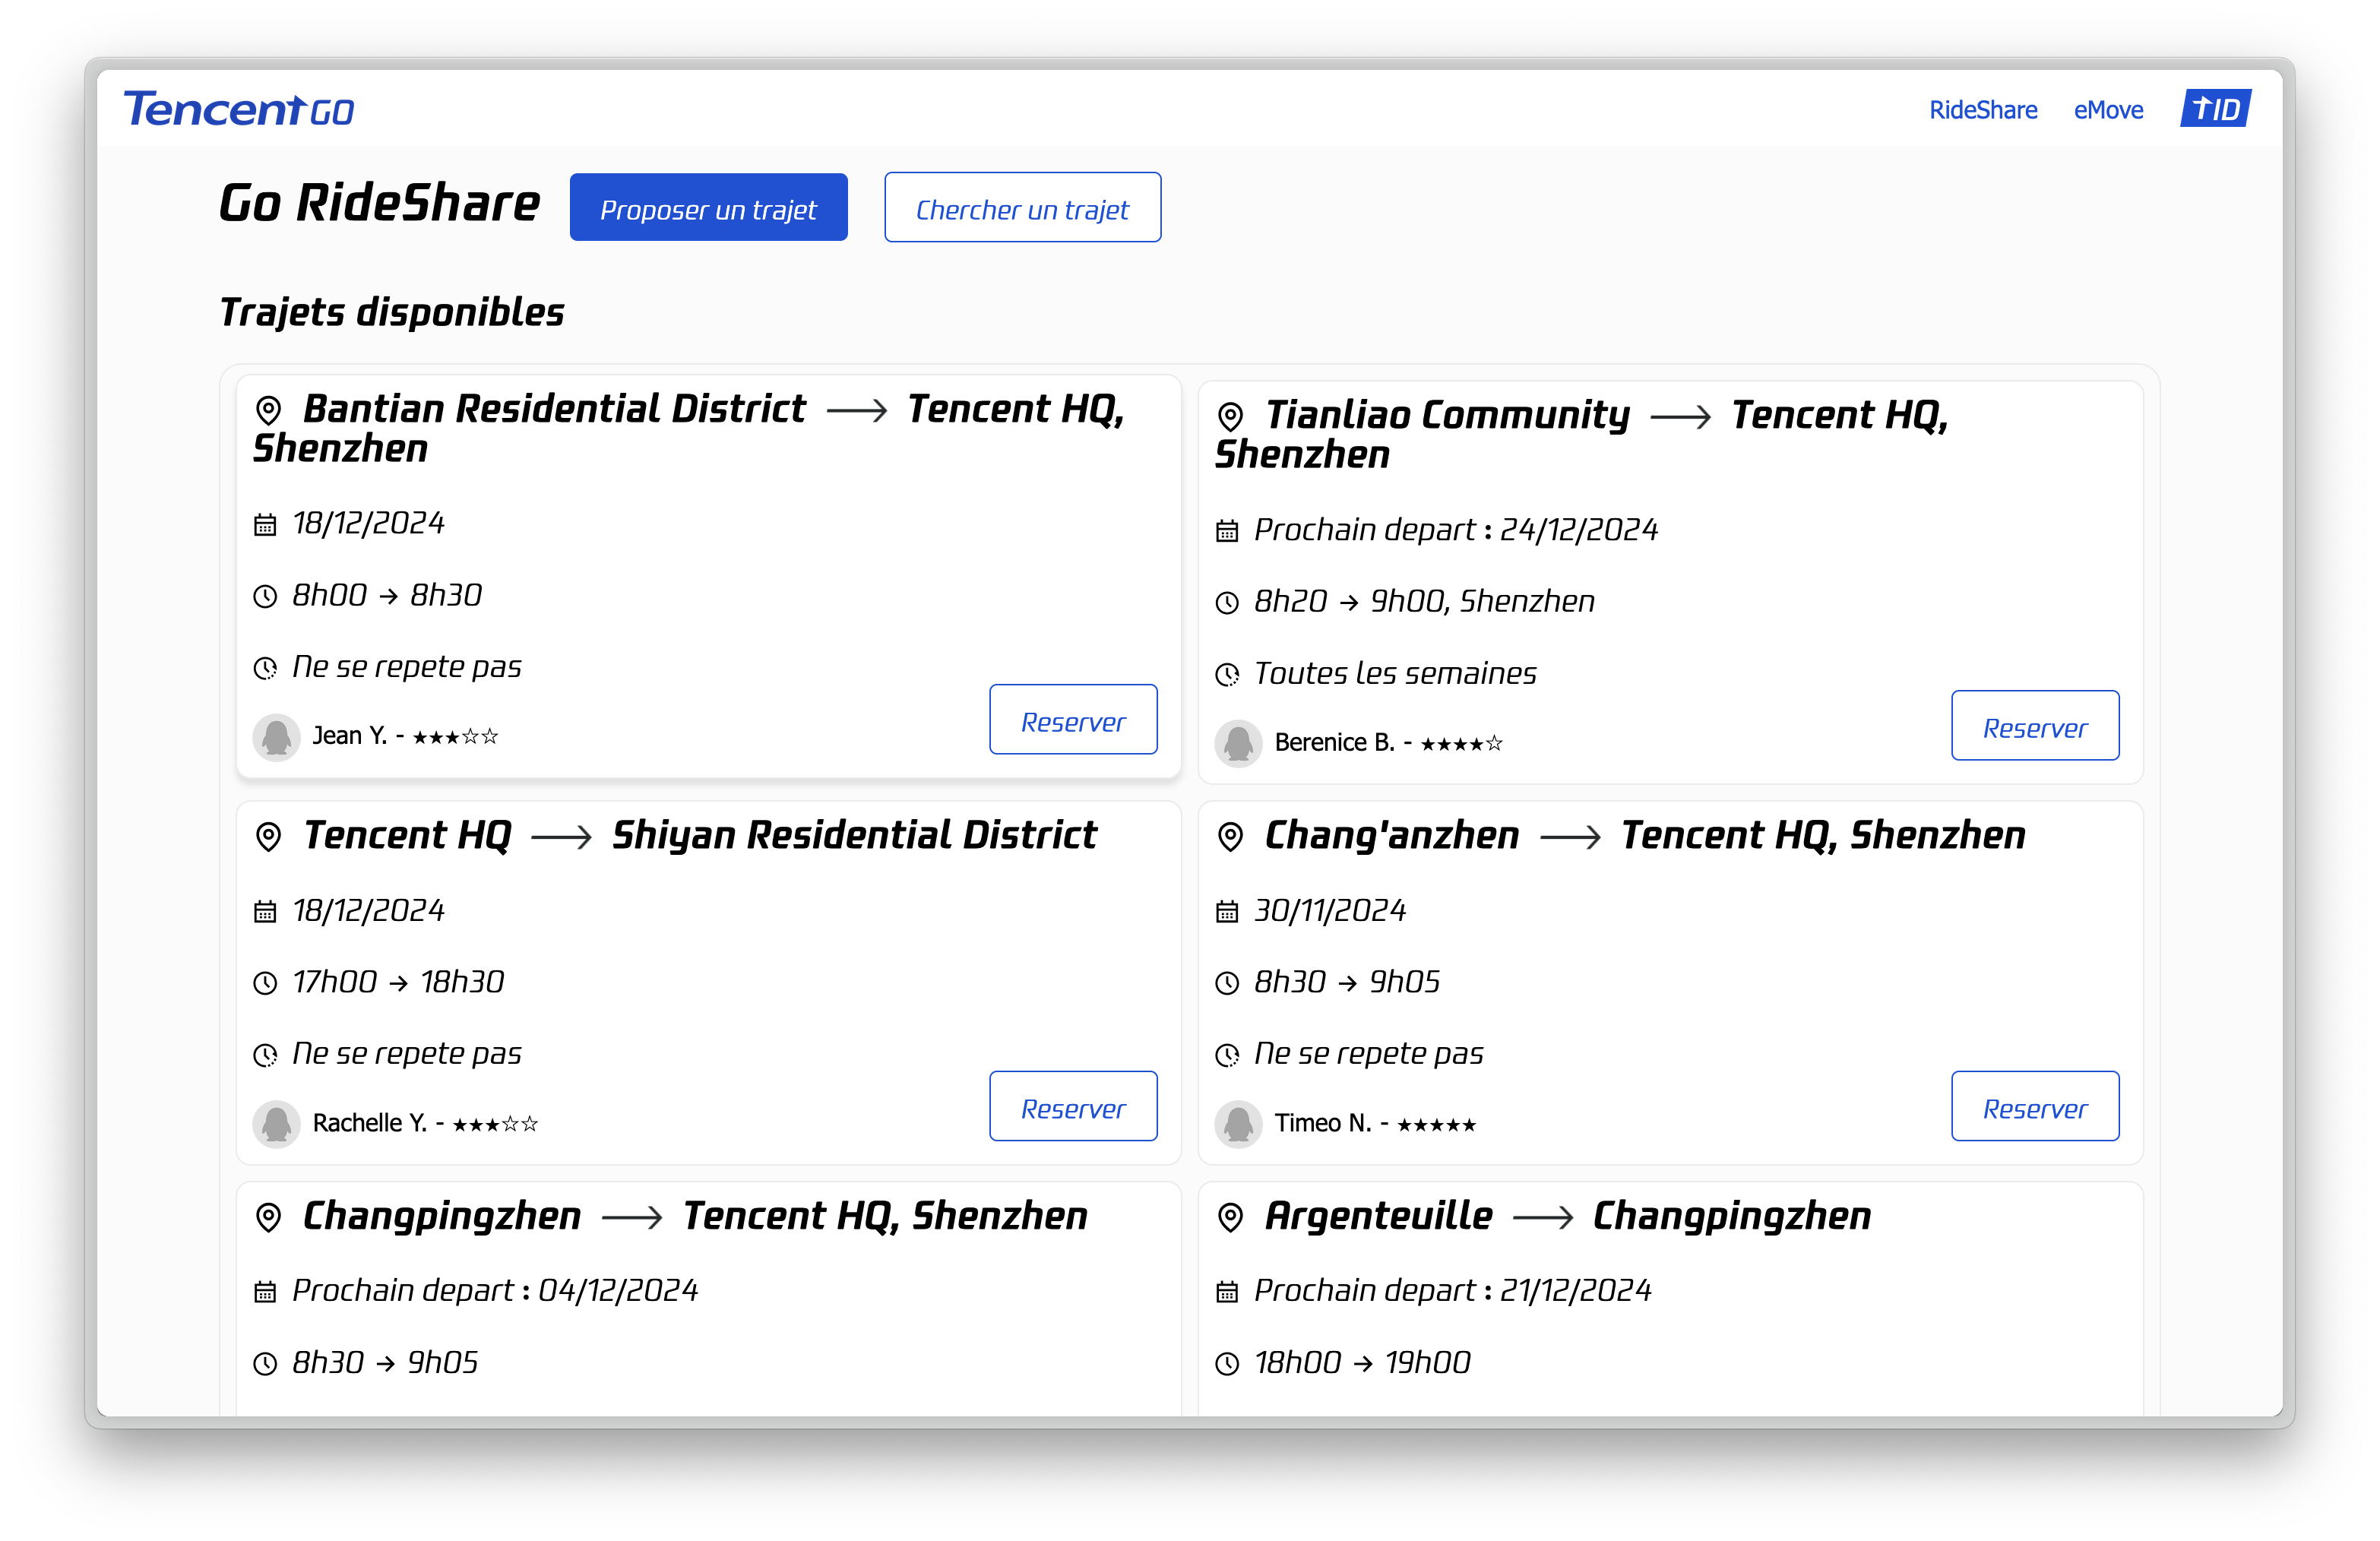Screen dimensions: 2380x1541
Task: Open the eMove navigation link
Action: (x=2107, y=110)
